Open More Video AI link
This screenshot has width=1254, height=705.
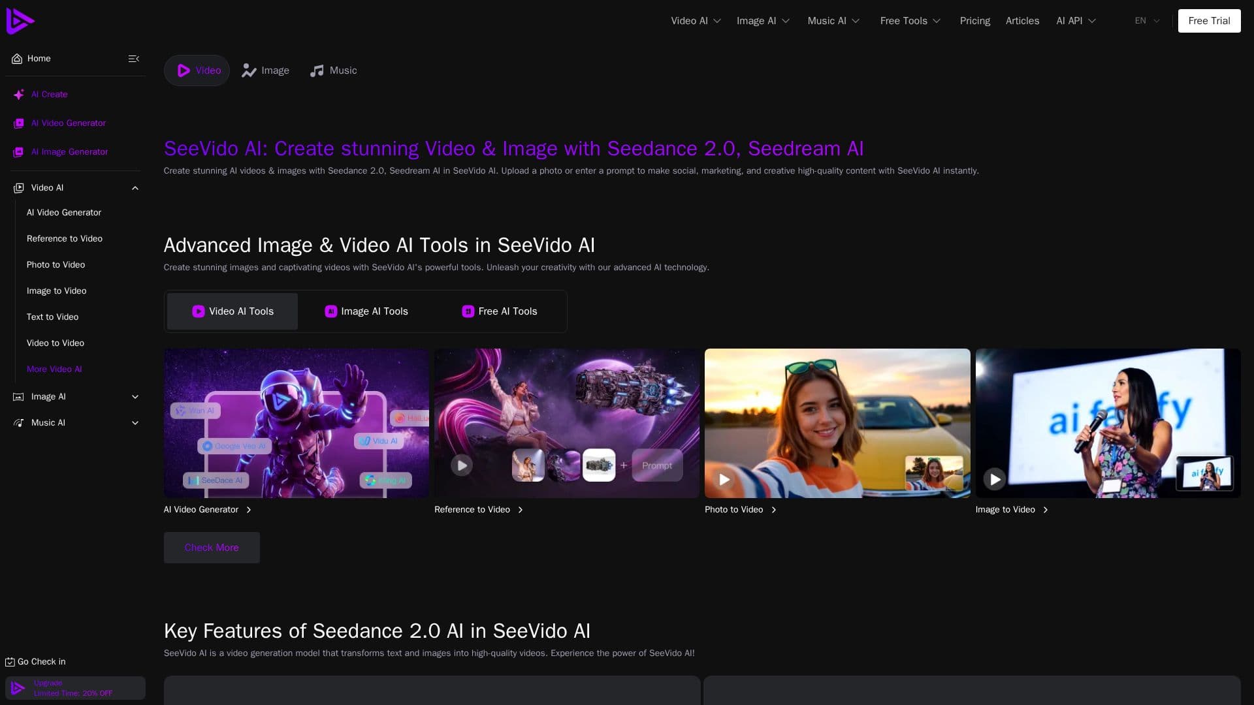click(x=54, y=369)
